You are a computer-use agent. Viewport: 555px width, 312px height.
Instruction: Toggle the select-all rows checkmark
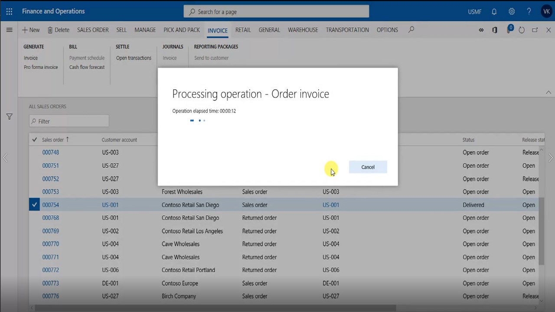[35, 140]
